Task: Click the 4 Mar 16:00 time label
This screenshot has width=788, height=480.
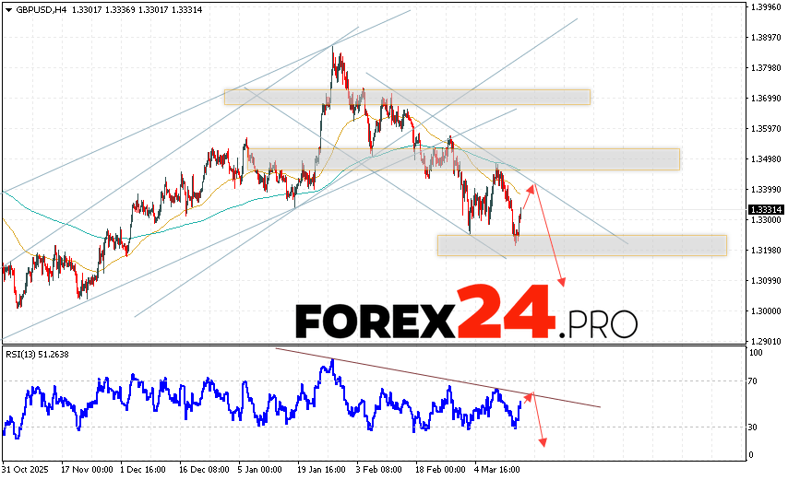Action: point(497,470)
